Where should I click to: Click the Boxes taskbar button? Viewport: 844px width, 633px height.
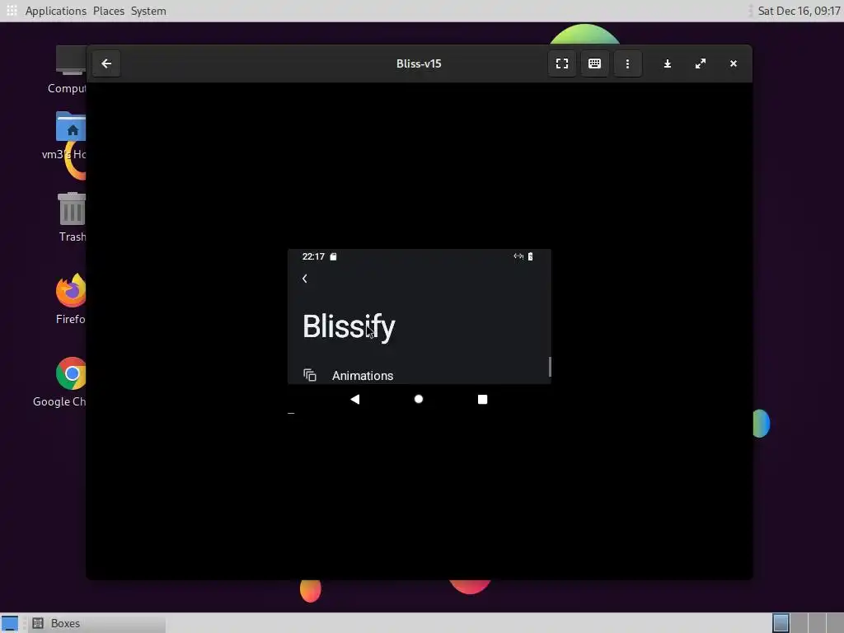pos(97,623)
